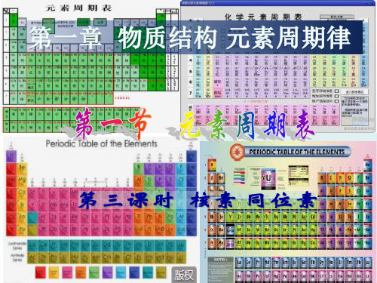Click the Al cell in the colorful table

tap(139, 180)
